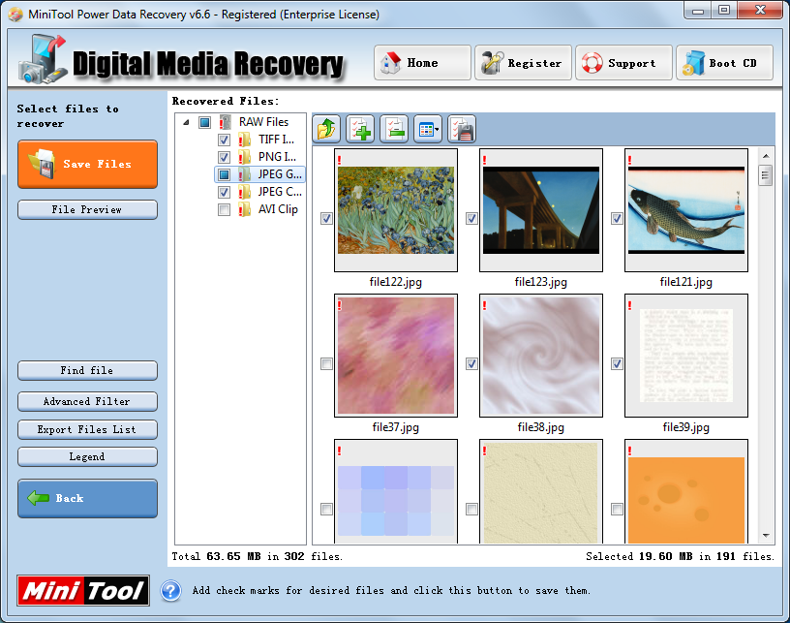
Task: Uncheck the file122.jpg checkbox
Action: click(326, 218)
